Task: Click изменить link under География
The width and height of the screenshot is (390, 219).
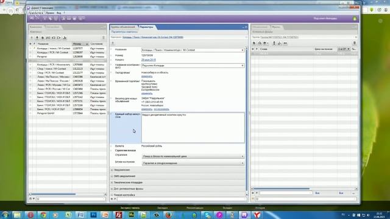Action: pos(147,76)
